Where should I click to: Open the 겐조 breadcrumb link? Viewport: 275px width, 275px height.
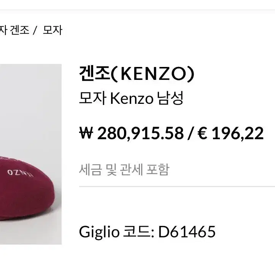[20, 30]
